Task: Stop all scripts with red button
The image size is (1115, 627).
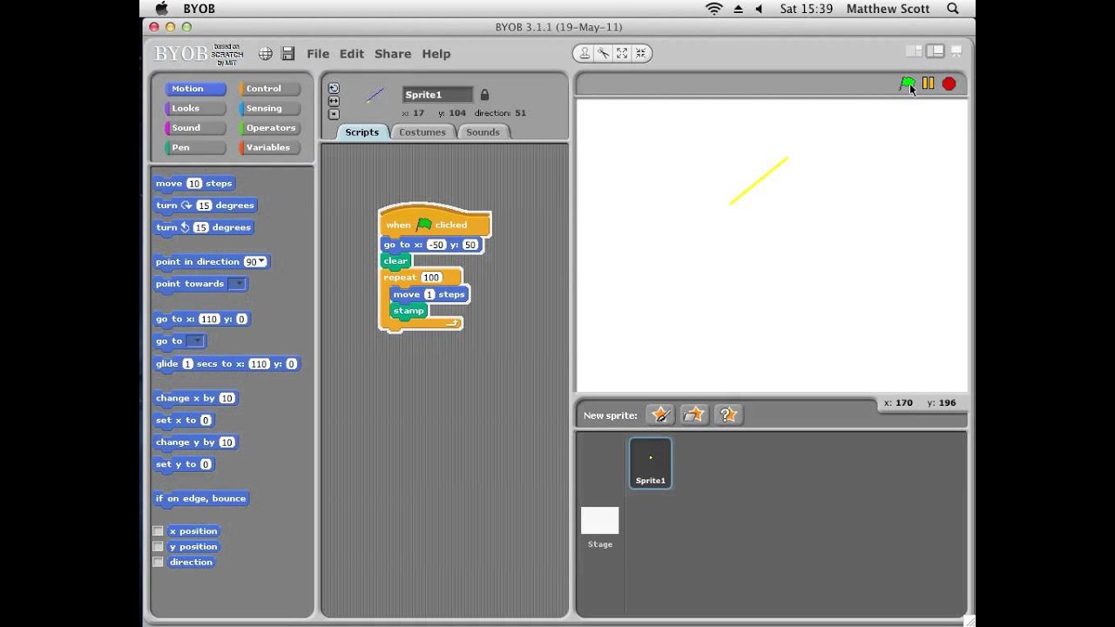Action: [949, 84]
